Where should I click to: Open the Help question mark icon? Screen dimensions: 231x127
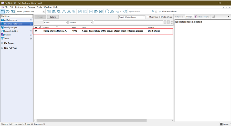pos(125,11)
